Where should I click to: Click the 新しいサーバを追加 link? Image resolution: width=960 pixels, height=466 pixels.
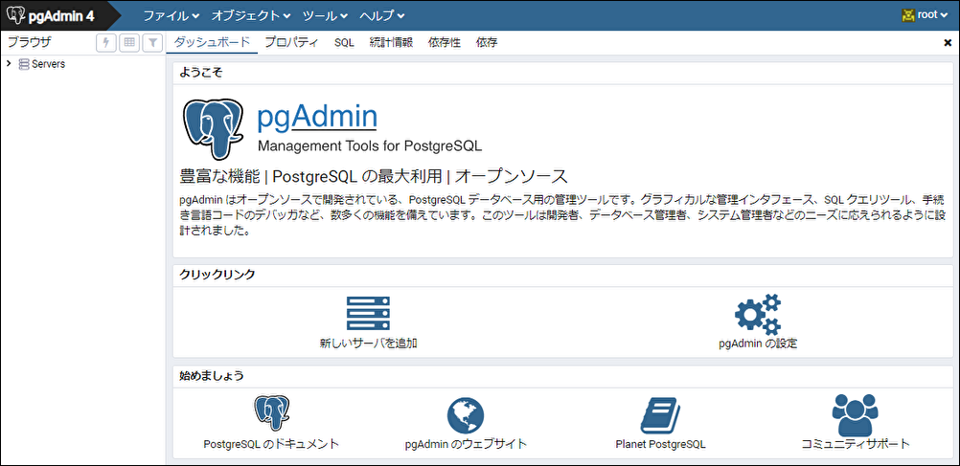coord(369,344)
